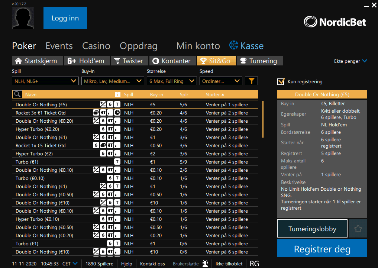
Task: Open Min konto
Action: [198, 46]
